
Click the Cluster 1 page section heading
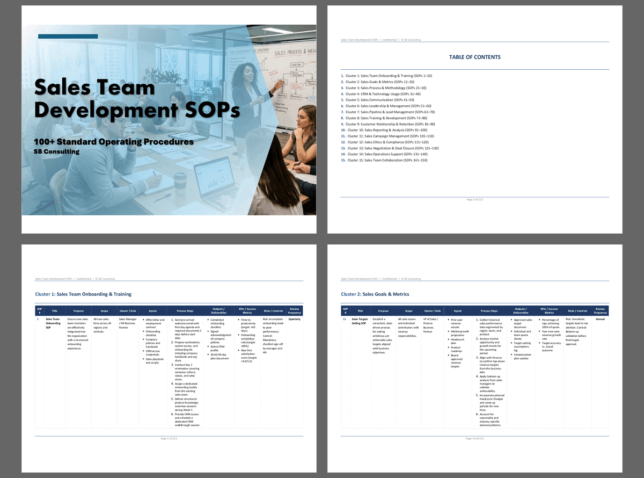(x=83, y=294)
